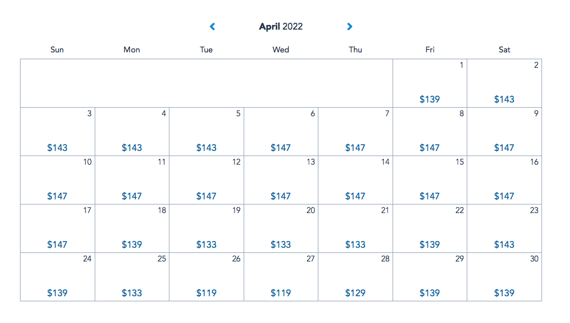Click the April 2022 month heading
The width and height of the screenshot is (570, 323).
pos(281,27)
